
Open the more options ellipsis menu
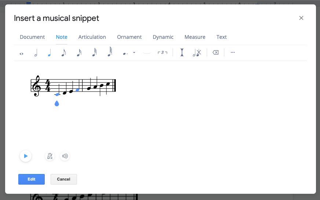[x=233, y=52]
